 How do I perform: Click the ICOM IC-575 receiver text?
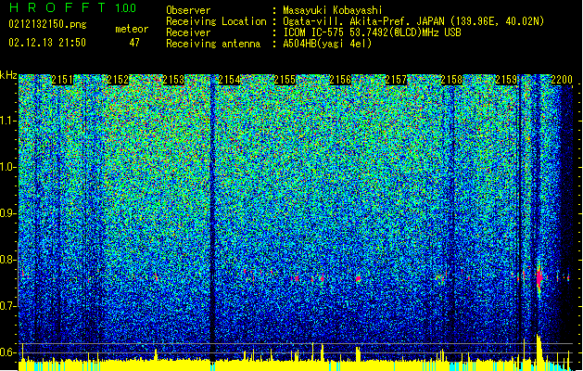[372, 32]
